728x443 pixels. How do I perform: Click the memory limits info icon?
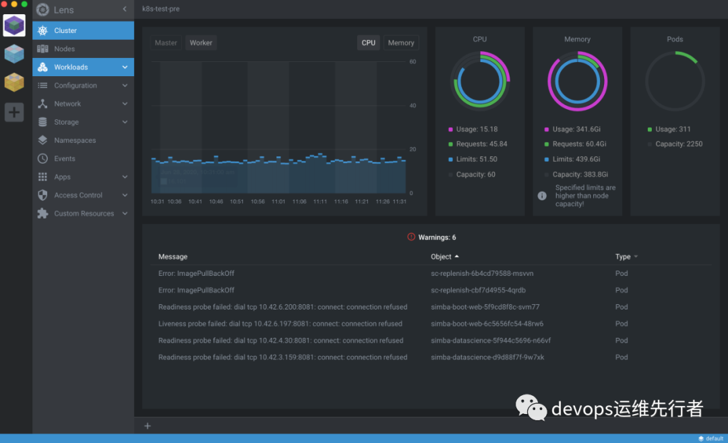(542, 196)
